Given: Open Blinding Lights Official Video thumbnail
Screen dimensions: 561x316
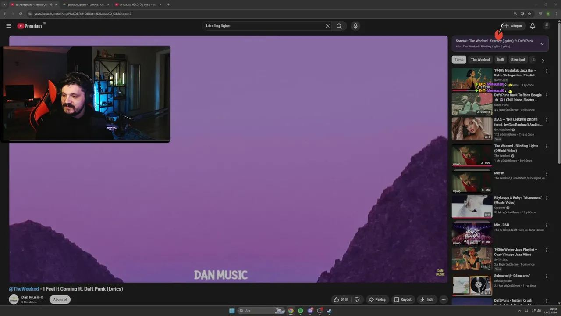Looking at the screenshot, I should coord(472,154).
